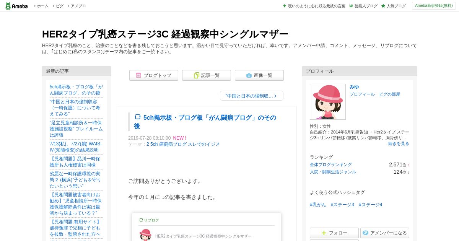Open hashtag #乳がん

click(x=318, y=205)
